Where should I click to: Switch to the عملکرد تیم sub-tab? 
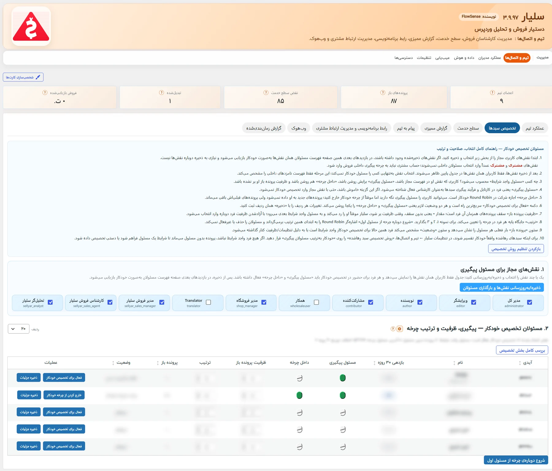point(535,128)
